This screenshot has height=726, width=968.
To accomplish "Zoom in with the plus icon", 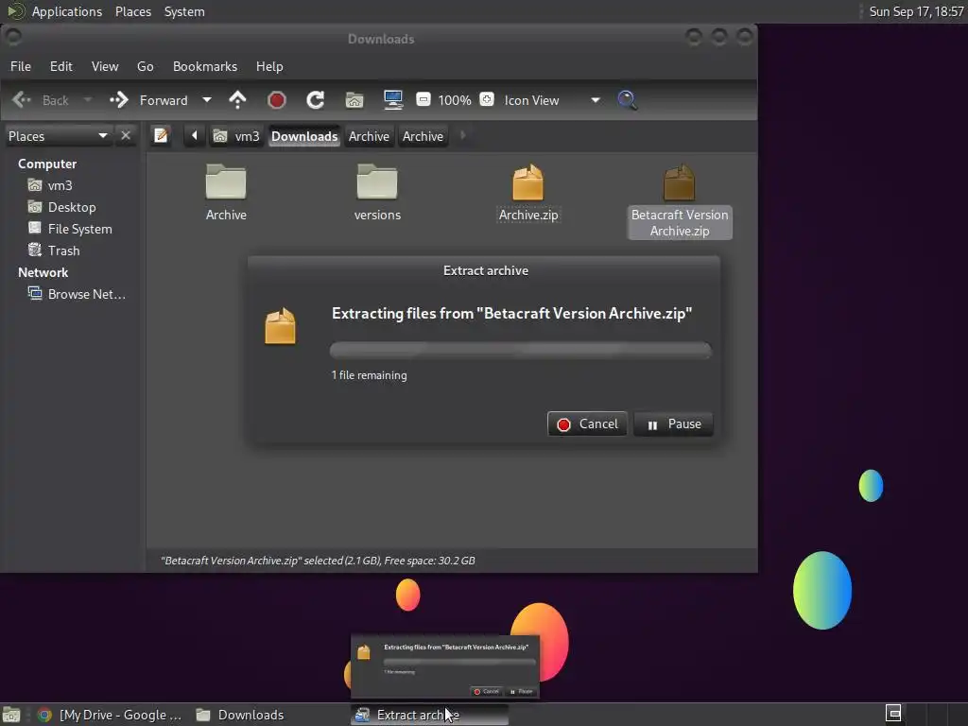I will tap(487, 99).
